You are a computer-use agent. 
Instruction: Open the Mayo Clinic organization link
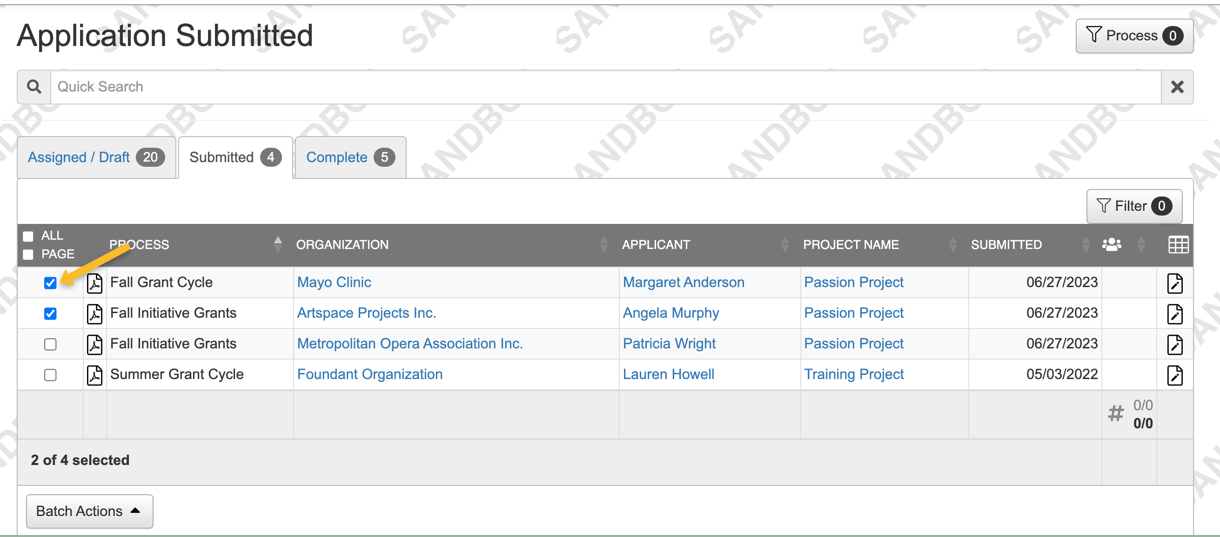tap(334, 282)
